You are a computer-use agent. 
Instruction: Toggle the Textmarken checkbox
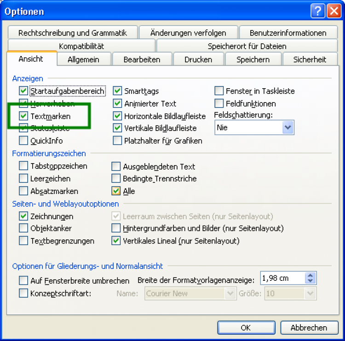pyautogui.click(x=23, y=116)
